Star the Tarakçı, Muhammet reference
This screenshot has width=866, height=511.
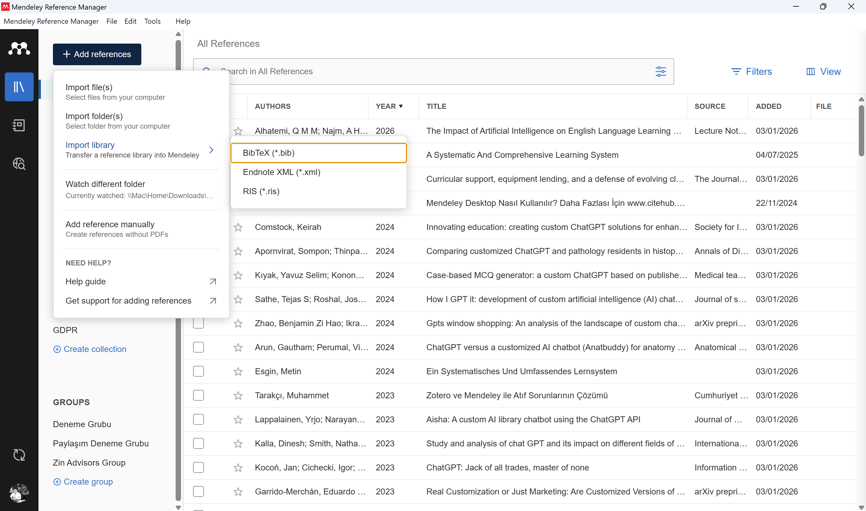(238, 396)
